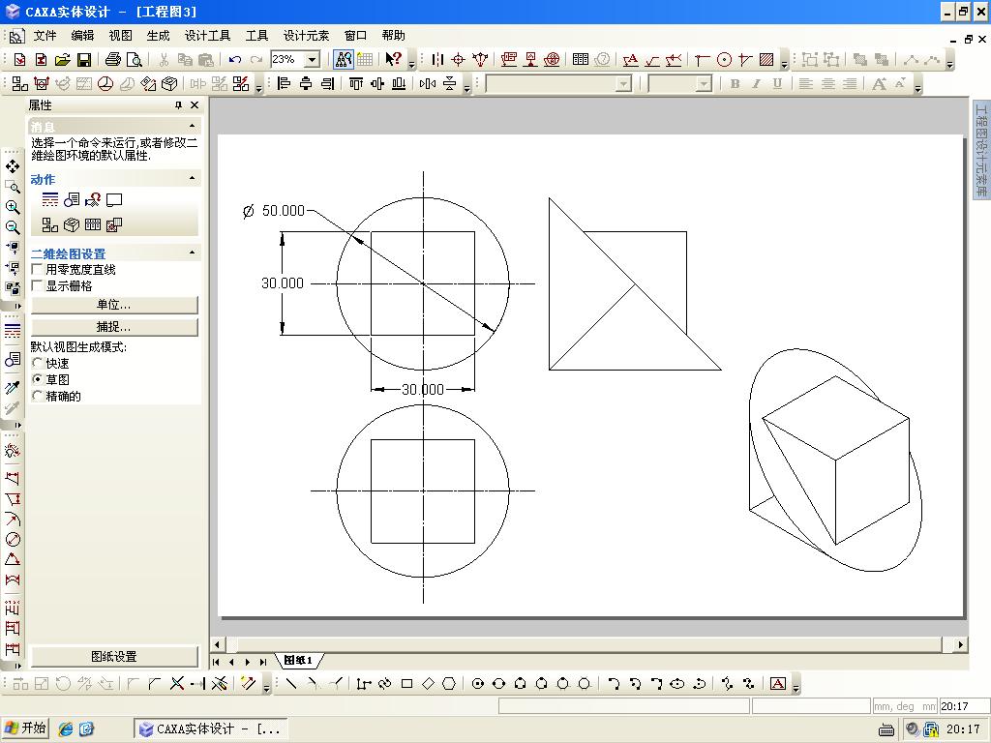The width and height of the screenshot is (991, 743).
Task: Open line styles icon in the 动作 panel
Action: (50, 200)
